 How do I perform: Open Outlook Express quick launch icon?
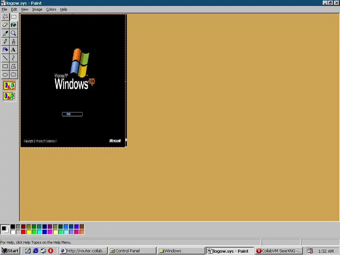(43, 251)
